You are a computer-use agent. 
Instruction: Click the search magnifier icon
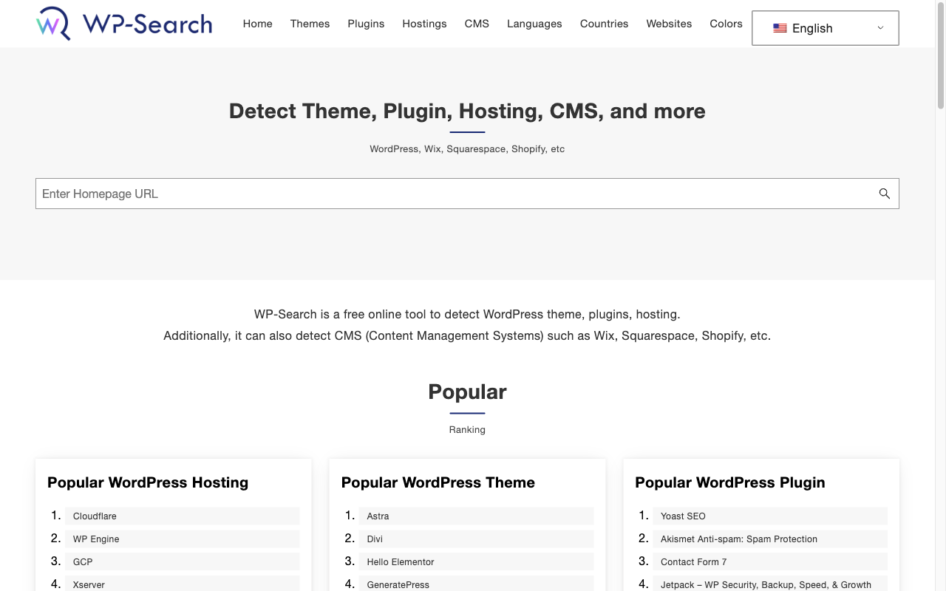coord(884,194)
